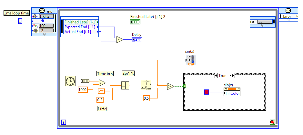This screenshot has width=303, height=135.
Task: Select the Greater Than comparison node
Action: [x=170, y=86]
